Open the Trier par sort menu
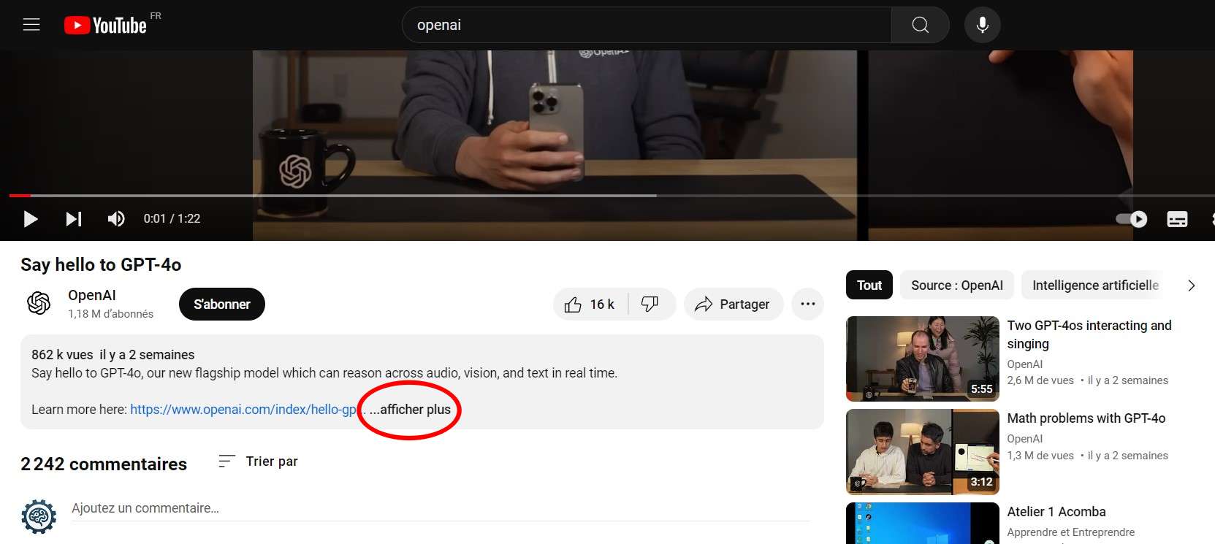The width and height of the screenshot is (1215, 544). click(258, 461)
